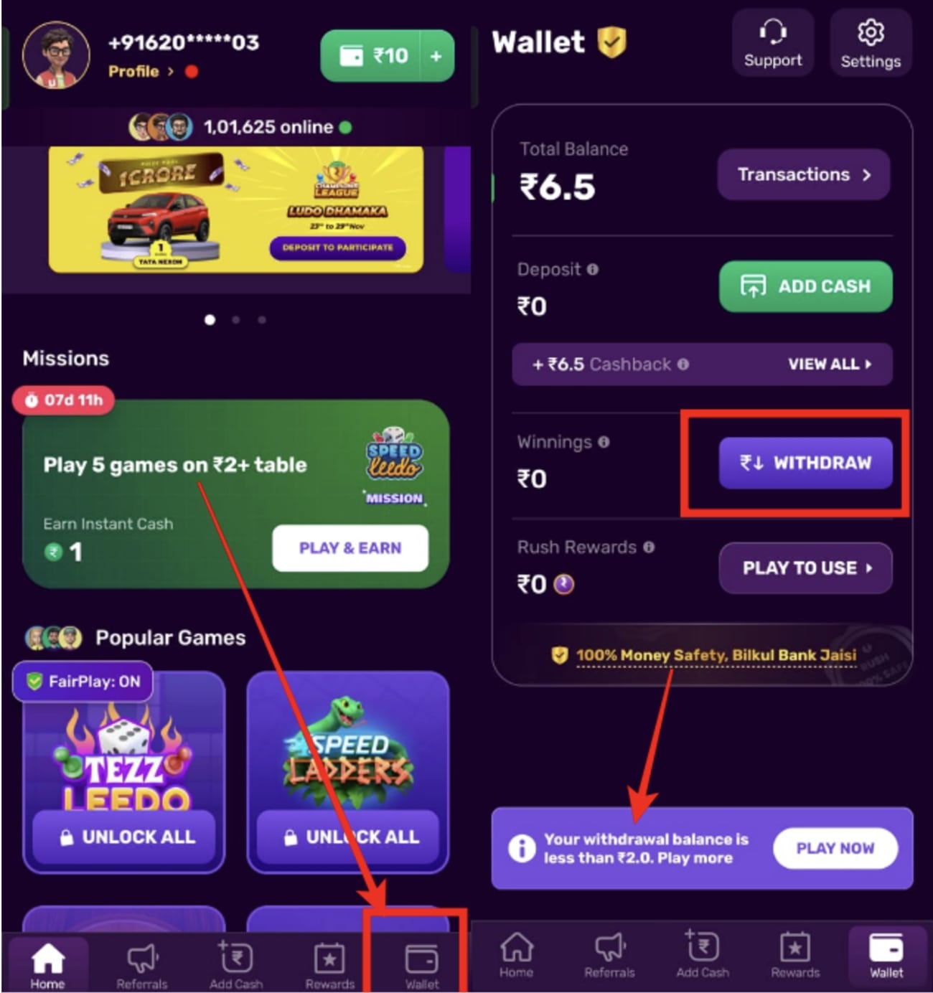
Task: Open Settings gear in Wallet header
Action: pos(871,43)
